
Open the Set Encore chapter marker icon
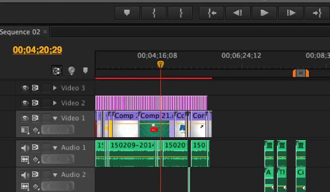(71, 70)
